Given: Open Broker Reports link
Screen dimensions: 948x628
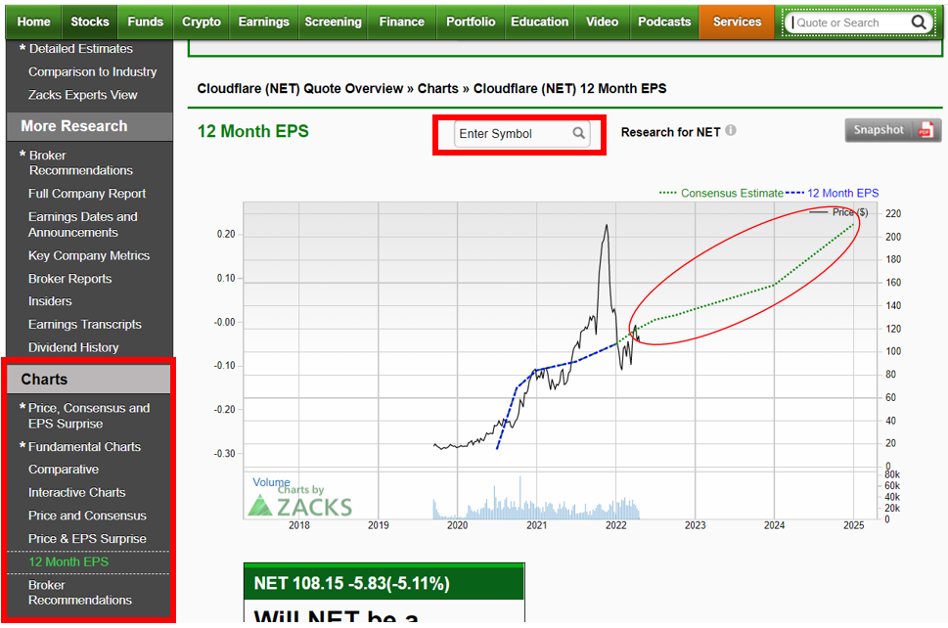Looking at the screenshot, I should (x=70, y=279).
